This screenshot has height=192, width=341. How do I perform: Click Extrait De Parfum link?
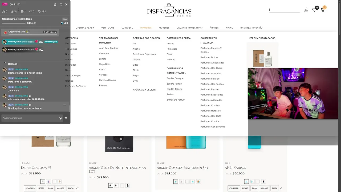coord(176,100)
